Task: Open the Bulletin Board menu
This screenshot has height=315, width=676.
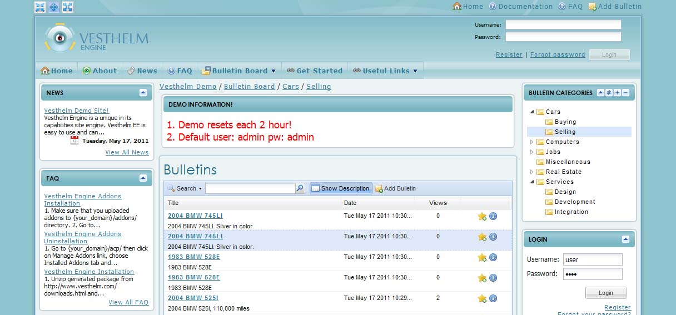Action: tap(239, 71)
